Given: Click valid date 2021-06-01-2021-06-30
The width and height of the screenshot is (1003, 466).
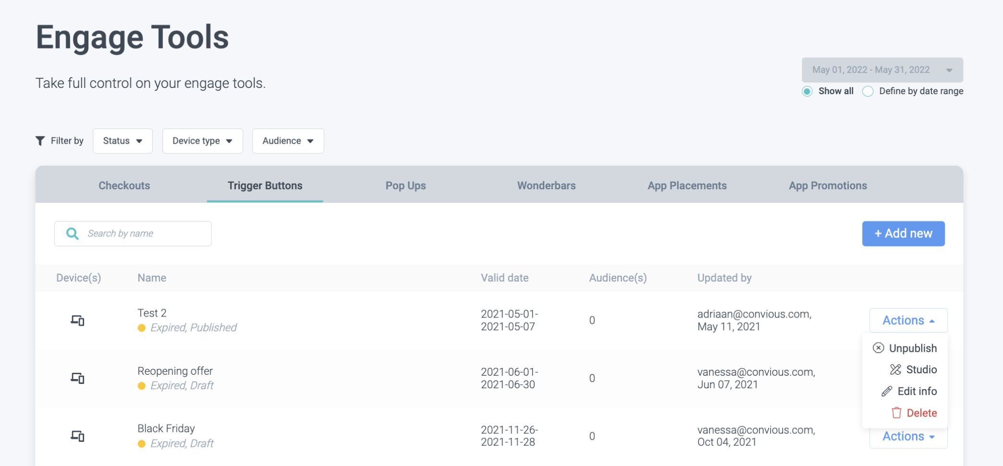Looking at the screenshot, I should pyautogui.click(x=510, y=378).
